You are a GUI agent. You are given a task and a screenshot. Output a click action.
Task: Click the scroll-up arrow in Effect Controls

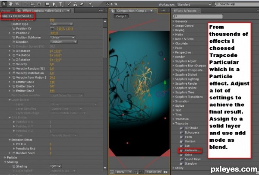(x=105, y=21)
